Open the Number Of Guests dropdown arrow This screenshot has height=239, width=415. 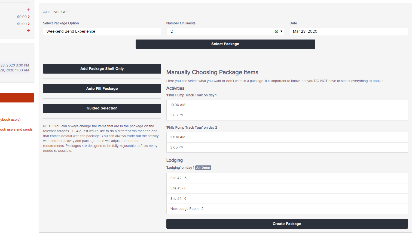pos(281,31)
